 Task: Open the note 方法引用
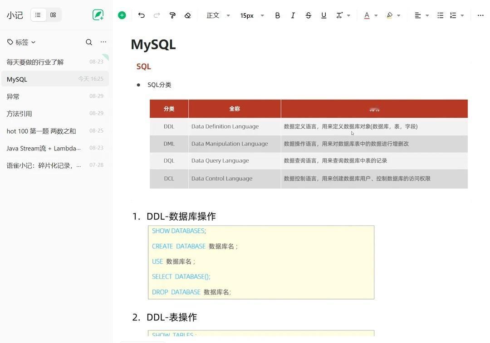[x=55, y=113]
